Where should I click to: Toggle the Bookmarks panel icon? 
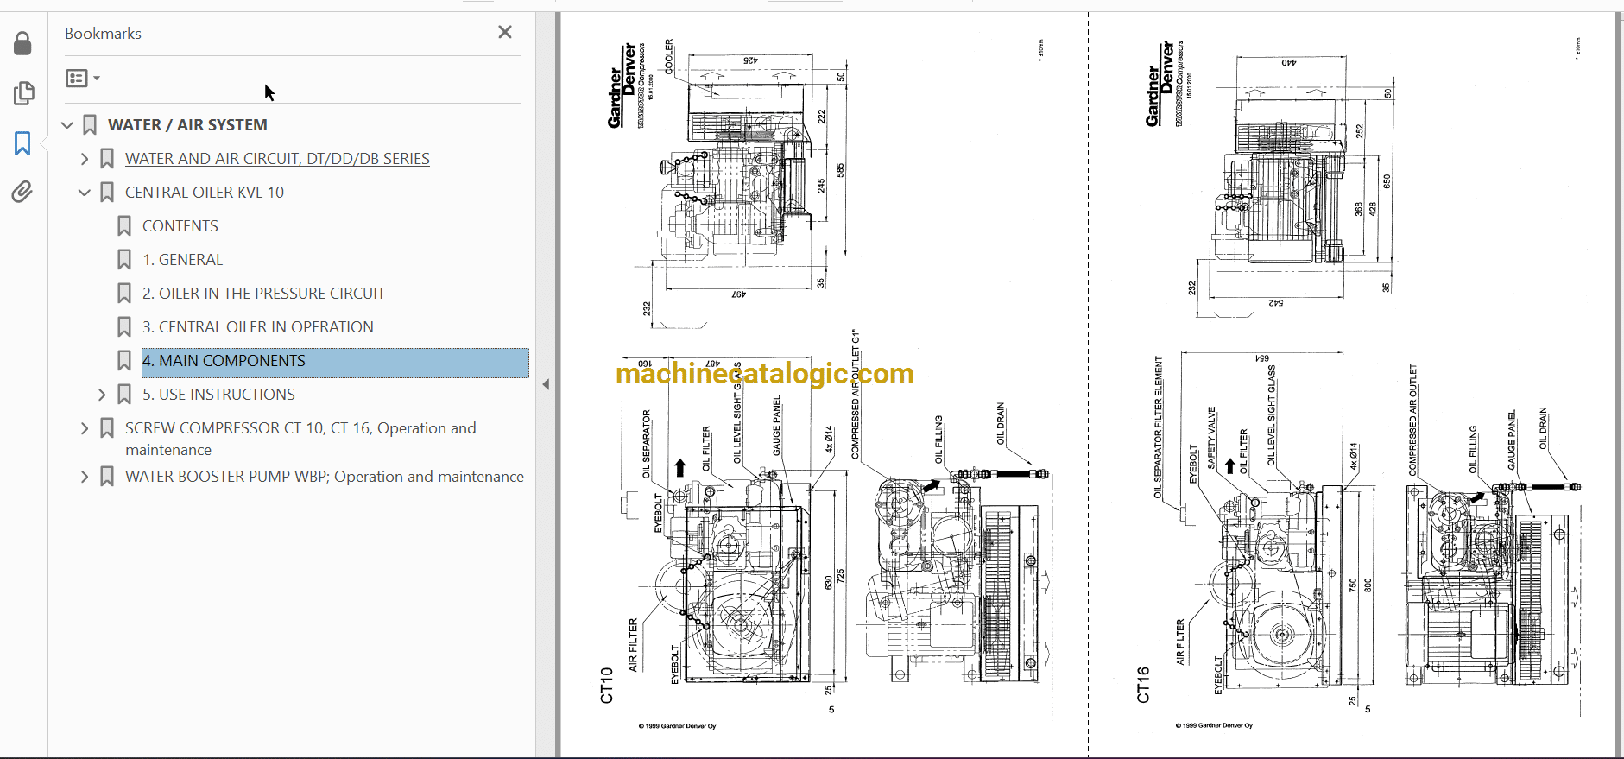[x=23, y=143]
